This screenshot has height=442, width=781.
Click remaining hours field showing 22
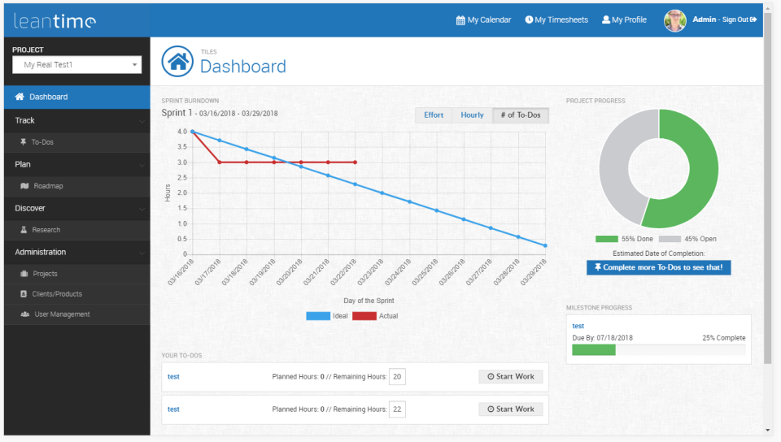click(x=397, y=409)
